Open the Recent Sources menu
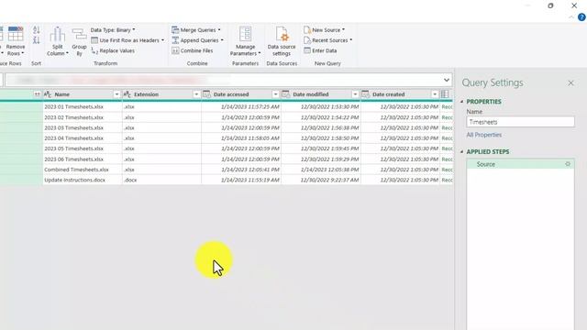The height and width of the screenshot is (330, 587). pyautogui.click(x=328, y=40)
